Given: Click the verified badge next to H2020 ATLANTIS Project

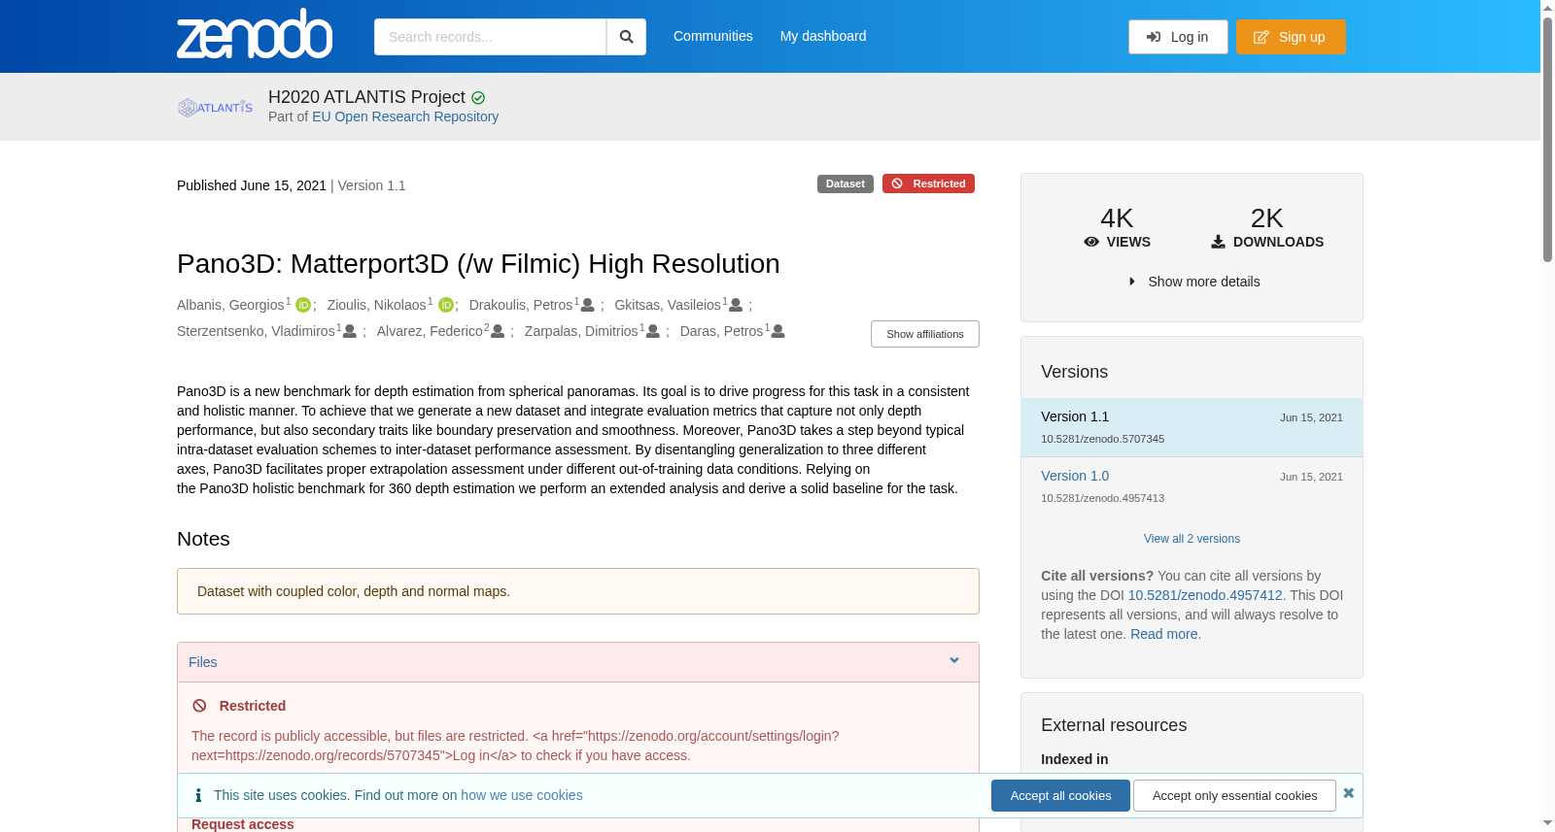Looking at the screenshot, I should pos(478,98).
